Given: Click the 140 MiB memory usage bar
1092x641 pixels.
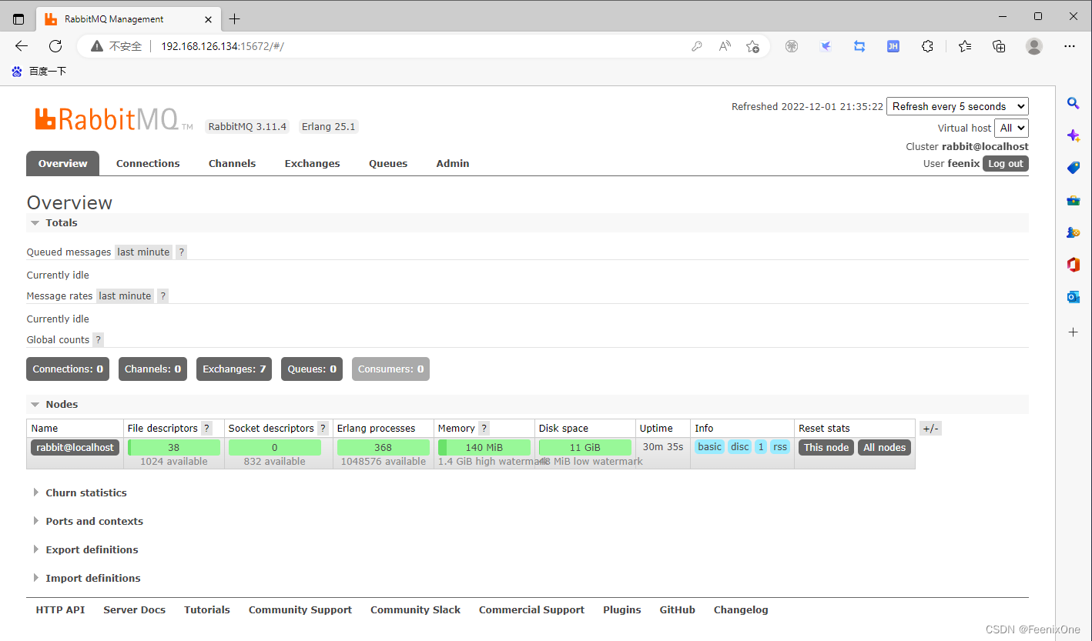Looking at the screenshot, I should pos(484,447).
